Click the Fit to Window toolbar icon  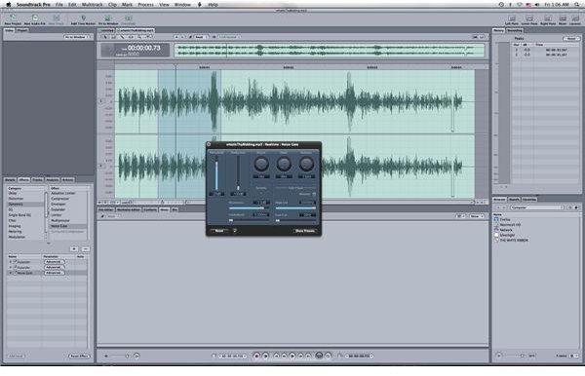pos(108,18)
